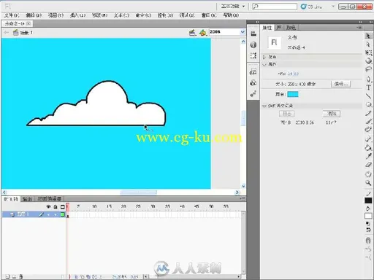374x280 pixels.
Task: Click the Log button under SWF History
Action: (287, 114)
